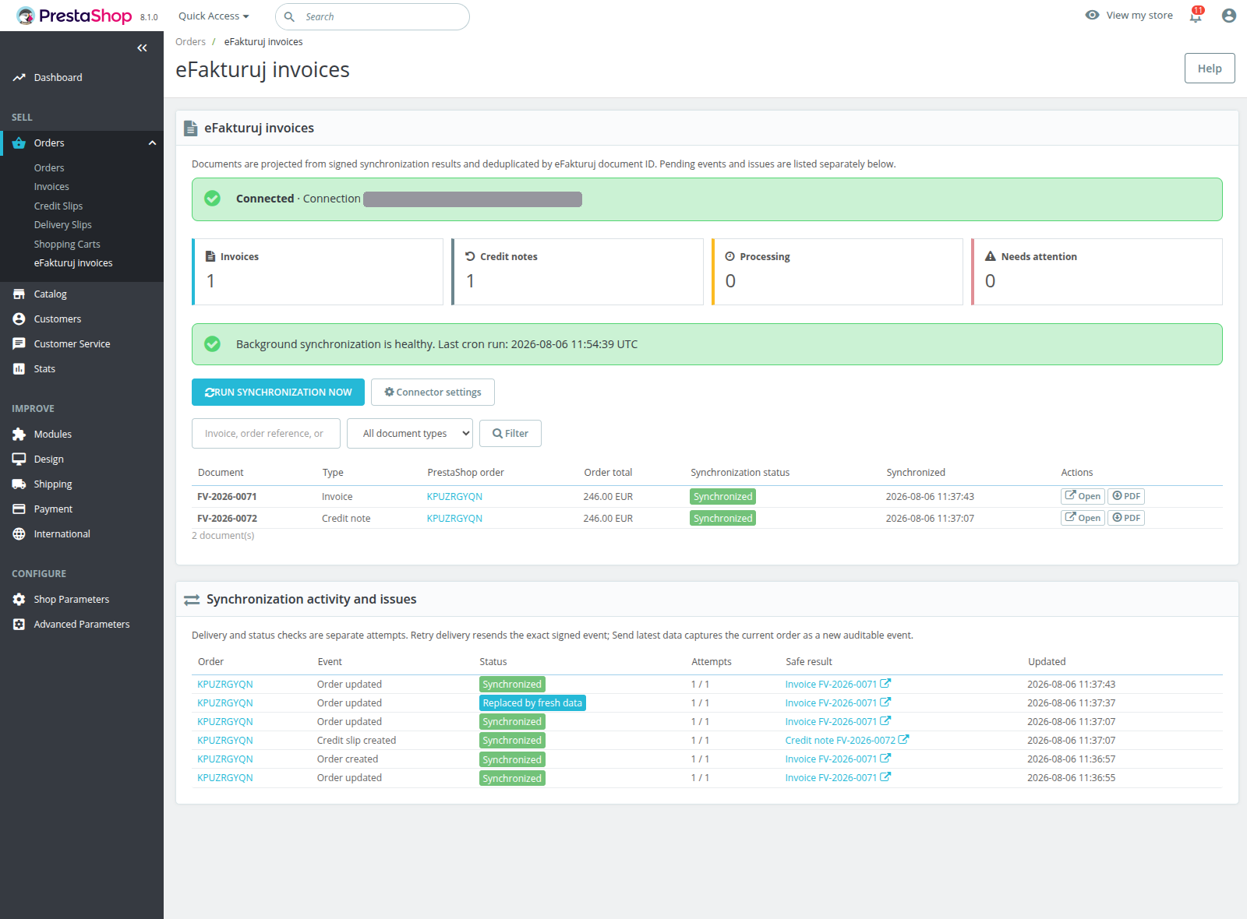Click the Customer Service chat icon
This screenshot has width=1247, height=919.
click(x=19, y=344)
